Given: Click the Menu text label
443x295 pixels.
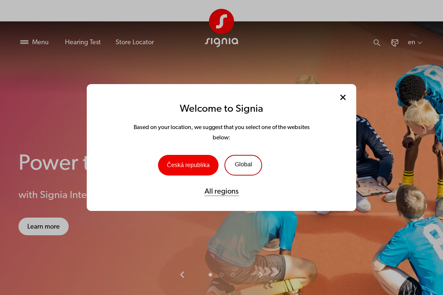Looking at the screenshot, I should 40,42.
